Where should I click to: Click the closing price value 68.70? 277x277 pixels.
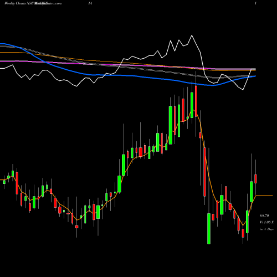tap(264, 216)
